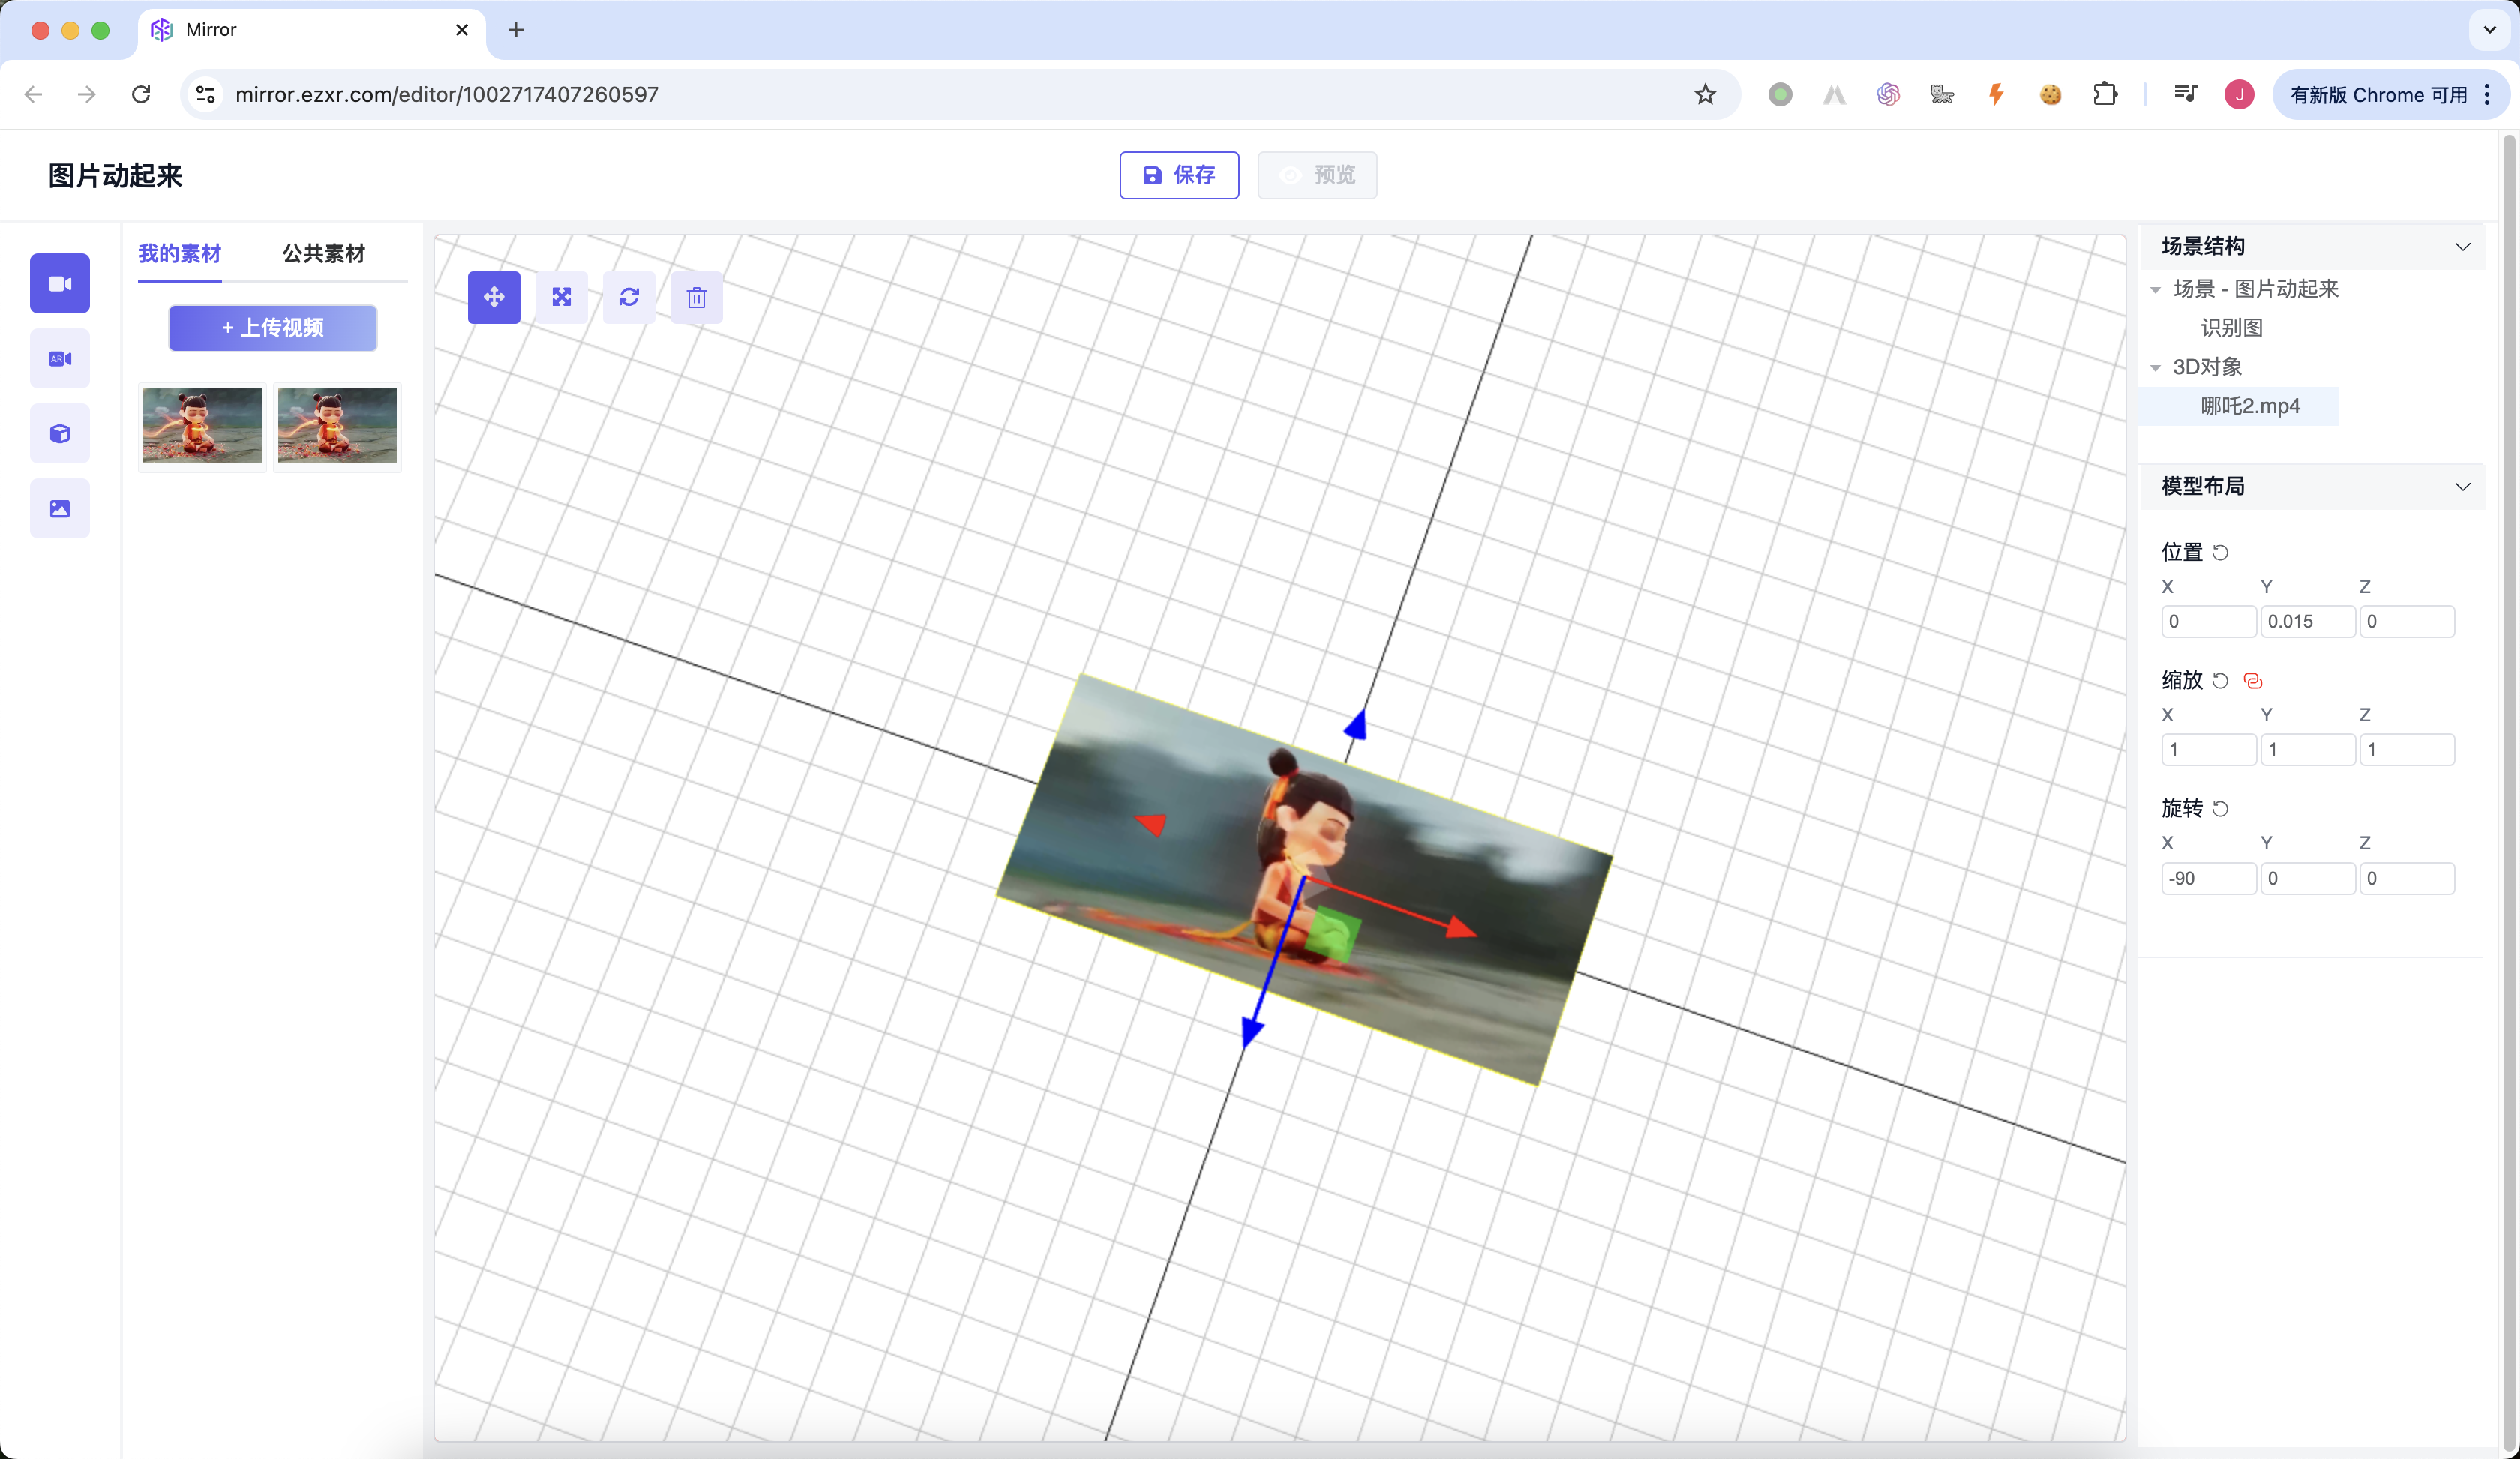2520x1459 pixels.
Task: Focus the position Z input field
Action: [x=2406, y=622]
